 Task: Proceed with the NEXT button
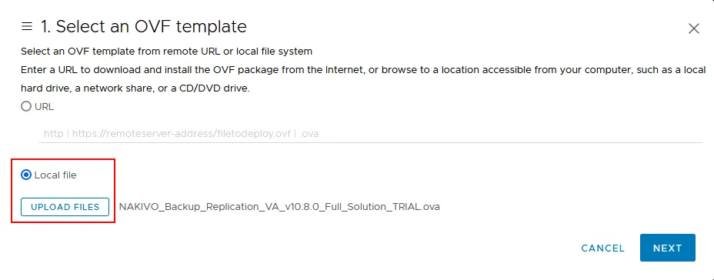668,248
